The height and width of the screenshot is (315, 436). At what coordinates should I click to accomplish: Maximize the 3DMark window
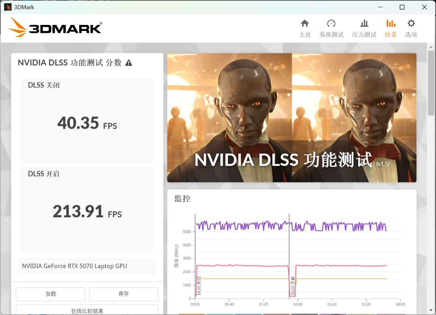[402, 7]
